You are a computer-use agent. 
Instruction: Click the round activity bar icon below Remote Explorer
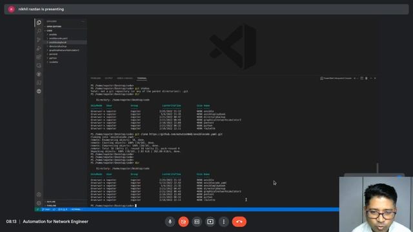[39, 74]
